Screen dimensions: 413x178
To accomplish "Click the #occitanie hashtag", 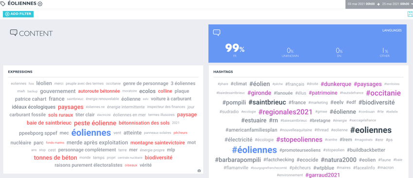I will coord(383,93).
